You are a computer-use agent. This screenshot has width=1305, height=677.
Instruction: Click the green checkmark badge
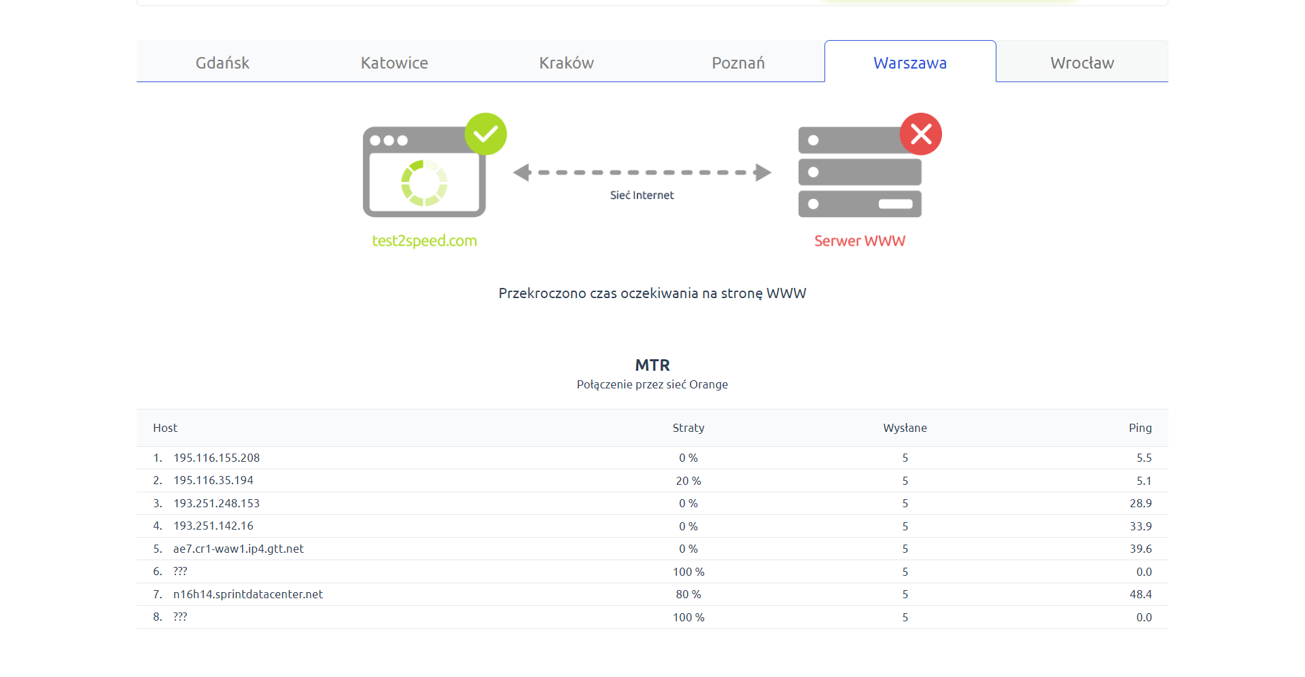point(485,134)
